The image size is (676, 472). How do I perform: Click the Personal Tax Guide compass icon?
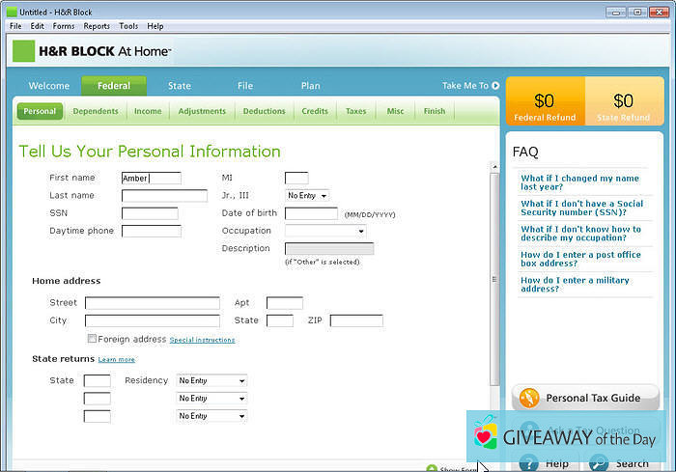528,398
